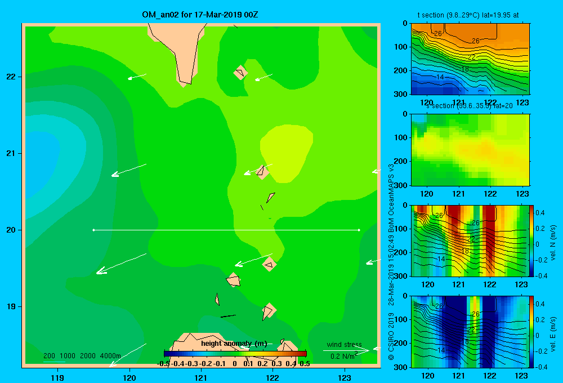
Task: Click the small island near 22N 121.5E
Action: pyautogui.click(x=240, y=72)
